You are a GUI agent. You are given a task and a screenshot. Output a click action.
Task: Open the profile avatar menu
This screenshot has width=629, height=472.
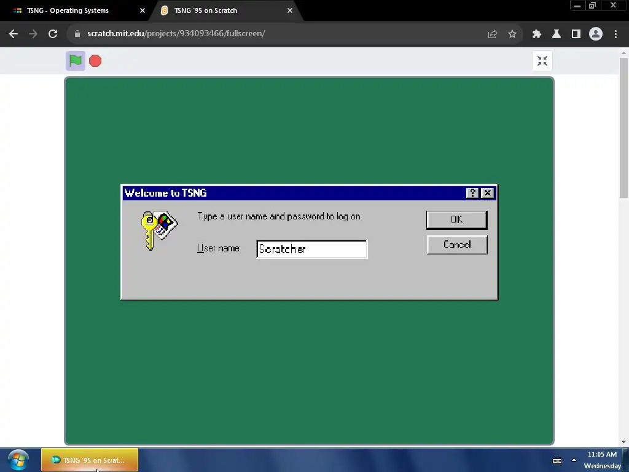(x=596, y=34)
